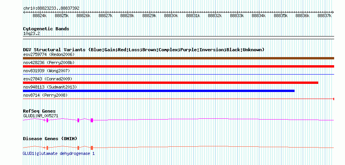Click the 88834k ruler tick label
345x165 pixels.
[259, 16]
